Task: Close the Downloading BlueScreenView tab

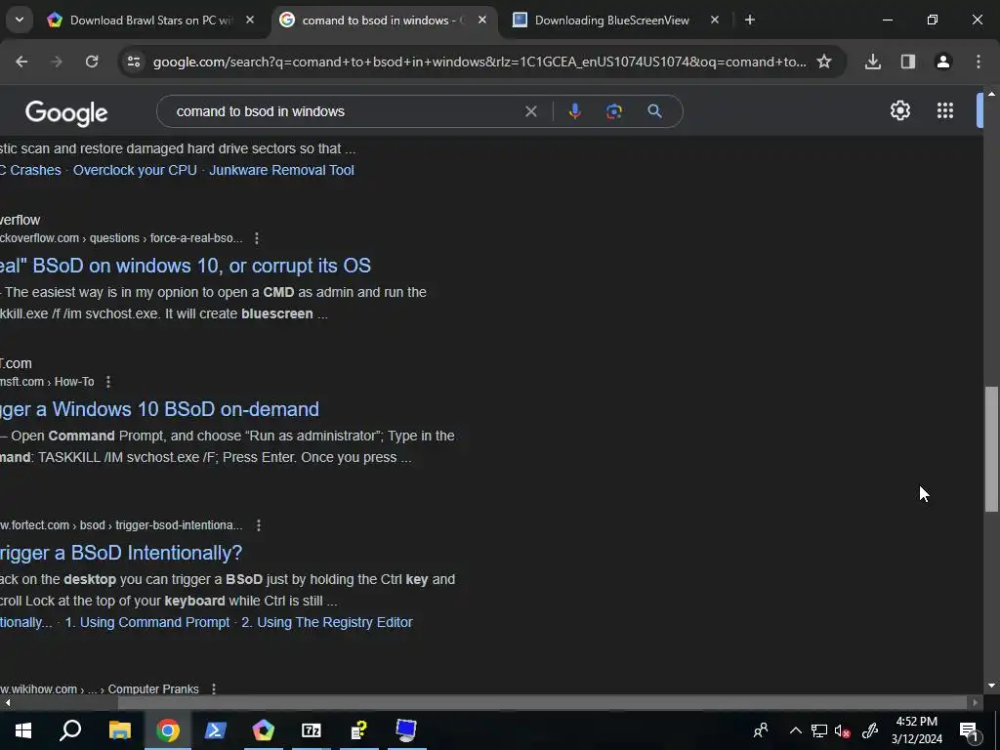Action: click(715, 20)
